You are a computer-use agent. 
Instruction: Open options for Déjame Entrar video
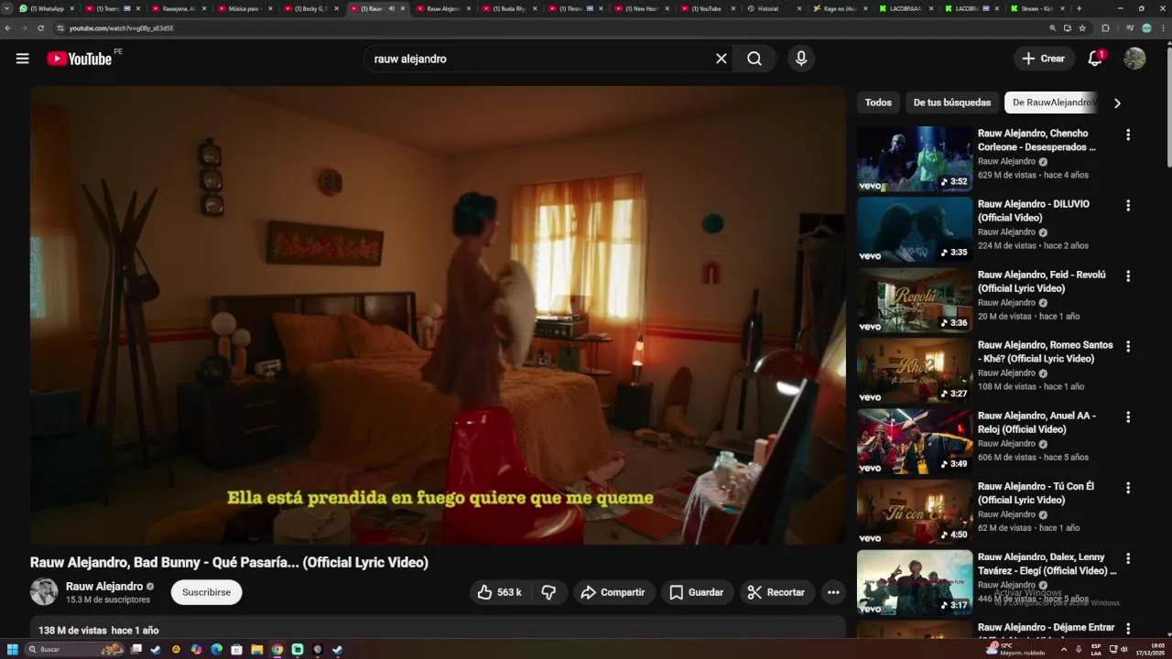[x=1128, y=628]
